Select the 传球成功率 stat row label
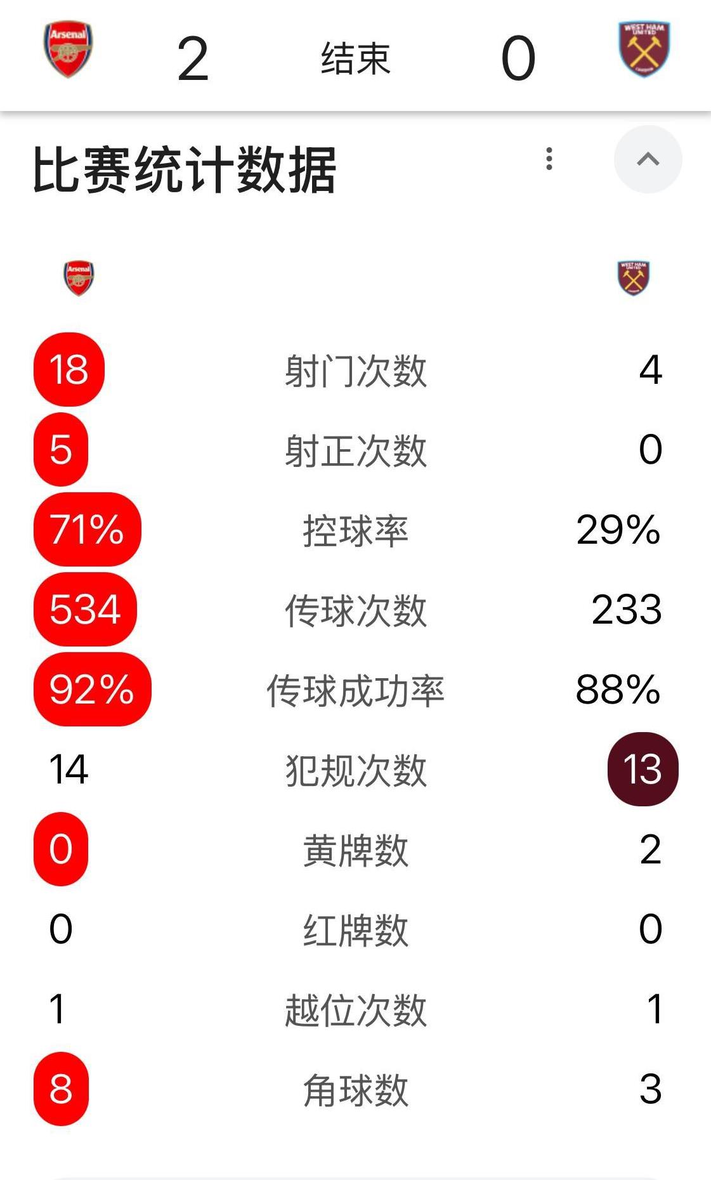 [355, 690]
